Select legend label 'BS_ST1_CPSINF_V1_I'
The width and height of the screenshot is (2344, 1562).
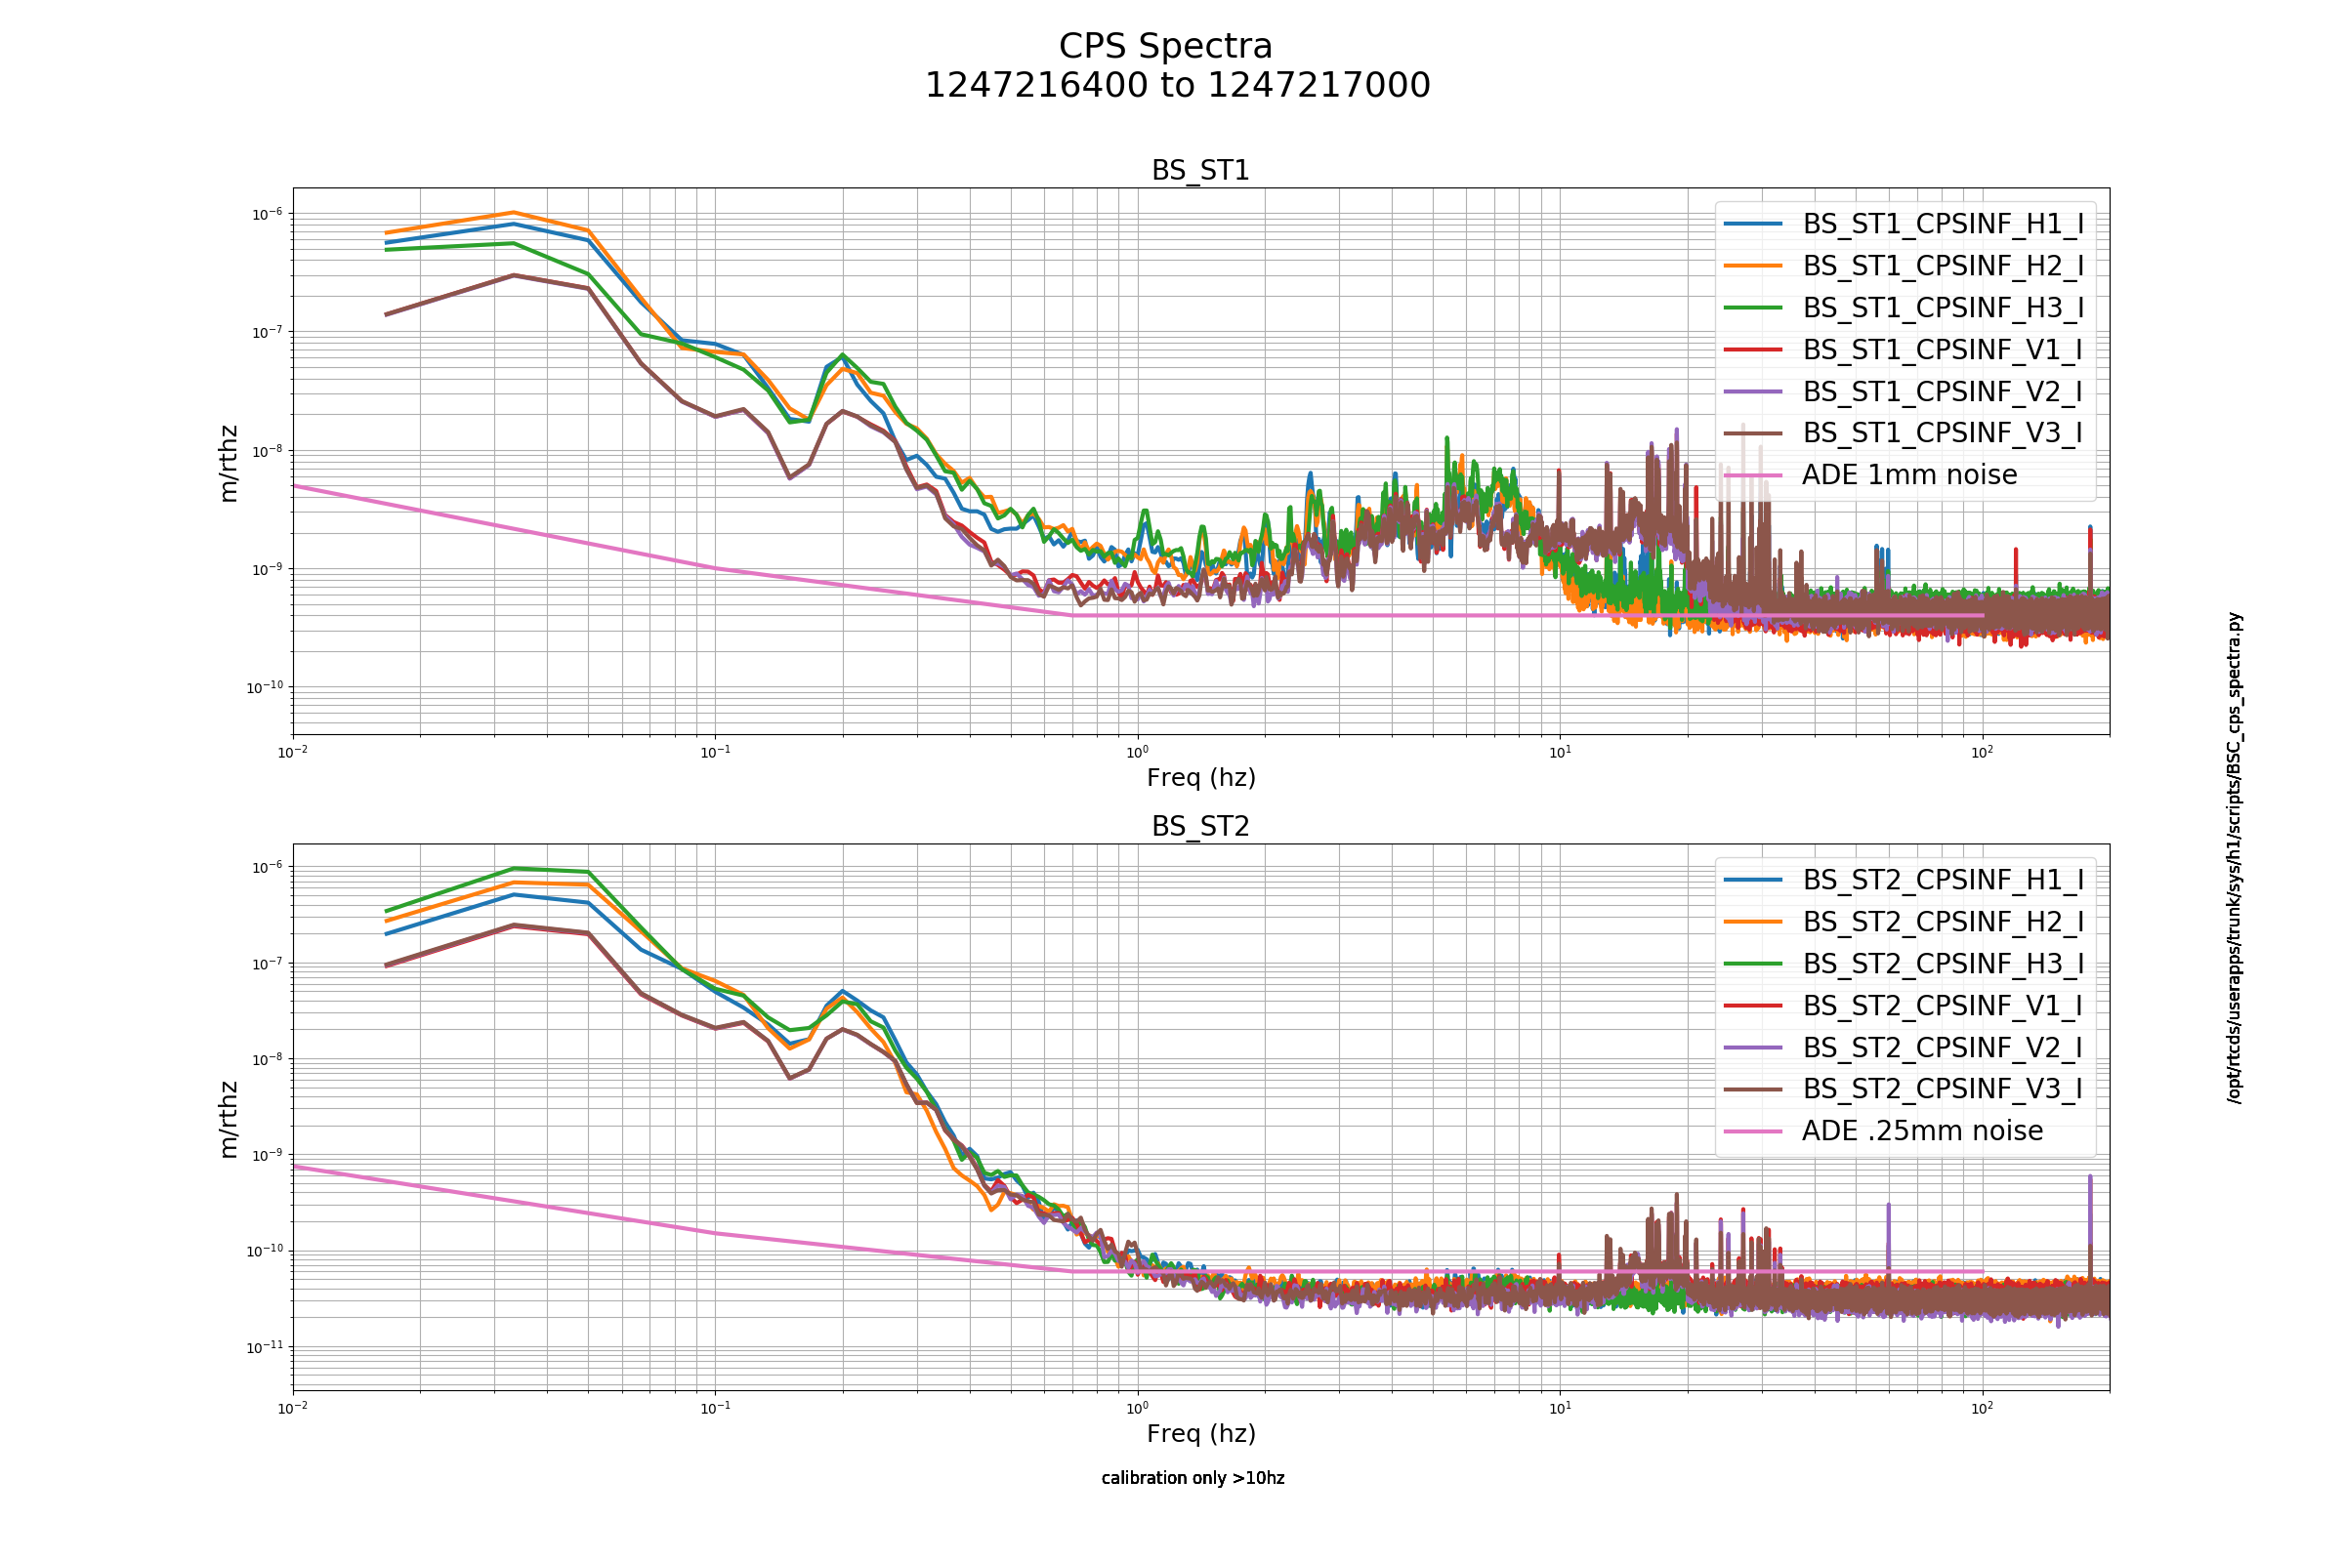(x=1943, y=349)
